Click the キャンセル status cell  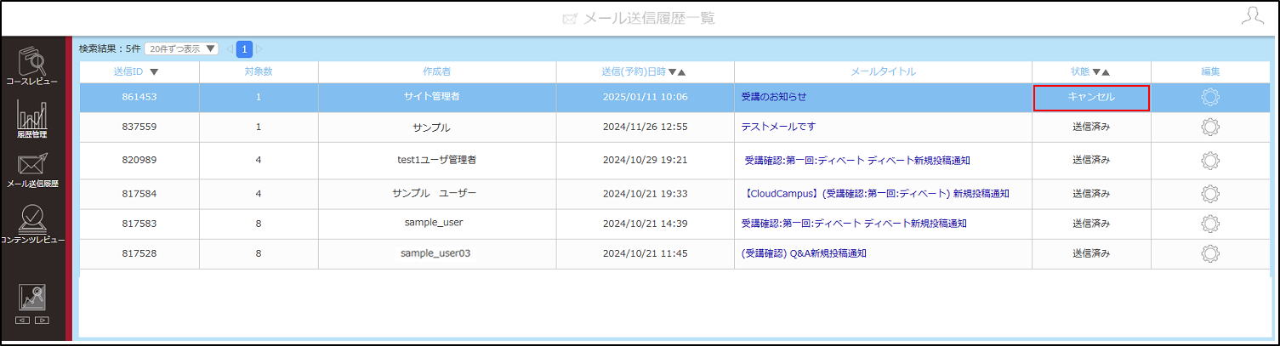[1091, 98]
